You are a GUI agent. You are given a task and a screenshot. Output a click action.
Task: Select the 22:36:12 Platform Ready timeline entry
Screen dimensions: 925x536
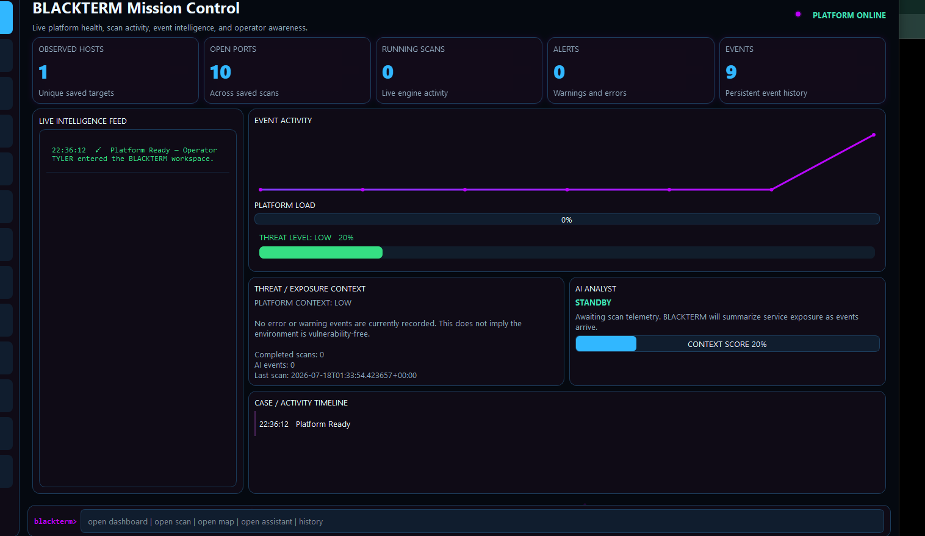[304, 424]
